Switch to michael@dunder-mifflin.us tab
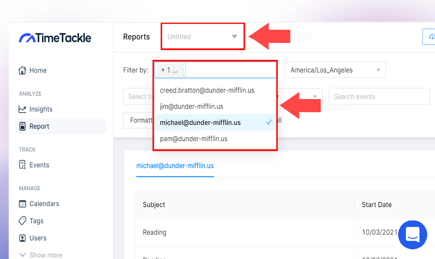The width and height of the screenshot is (435, 259). pos(175,166)
